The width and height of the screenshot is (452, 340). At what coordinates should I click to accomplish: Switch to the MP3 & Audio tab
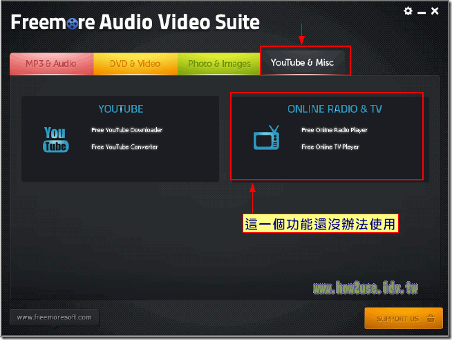click(51, 64)
